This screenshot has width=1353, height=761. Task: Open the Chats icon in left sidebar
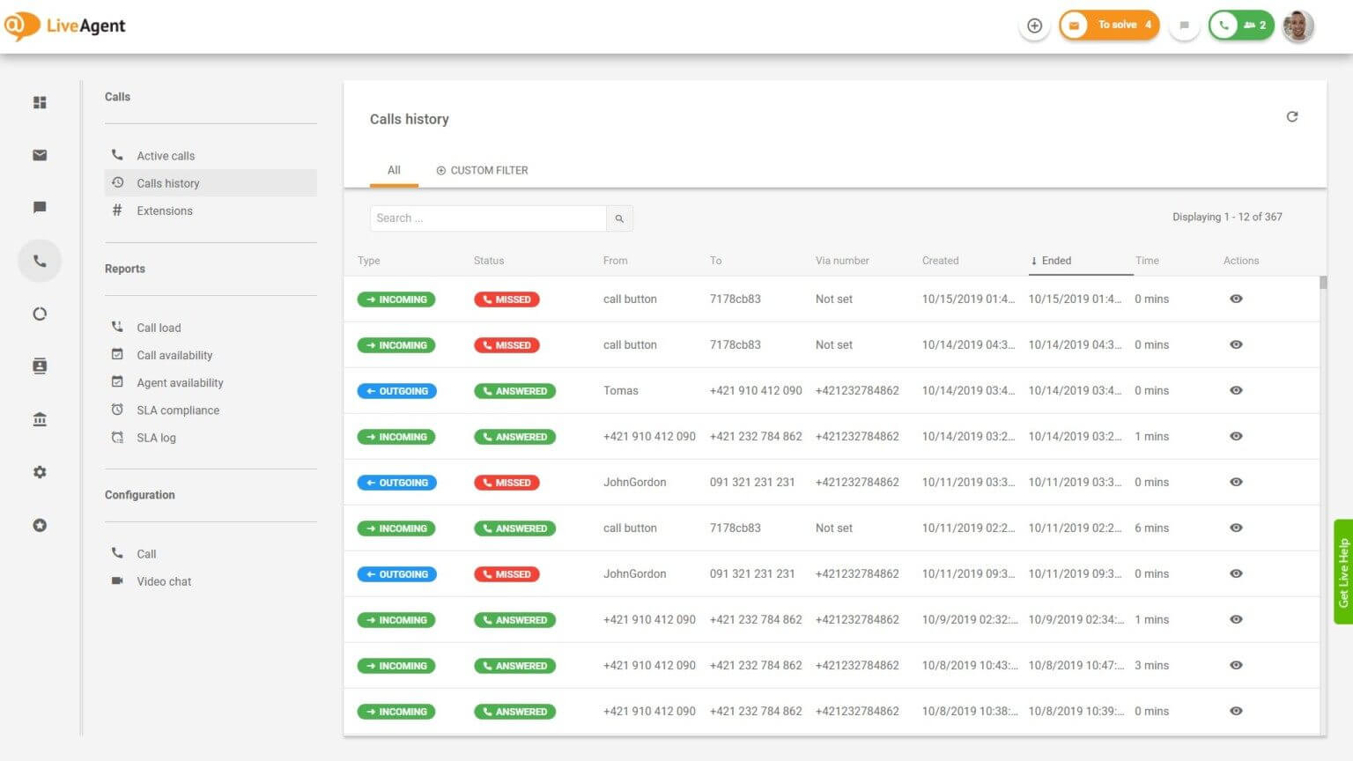[x=40, y=208]
